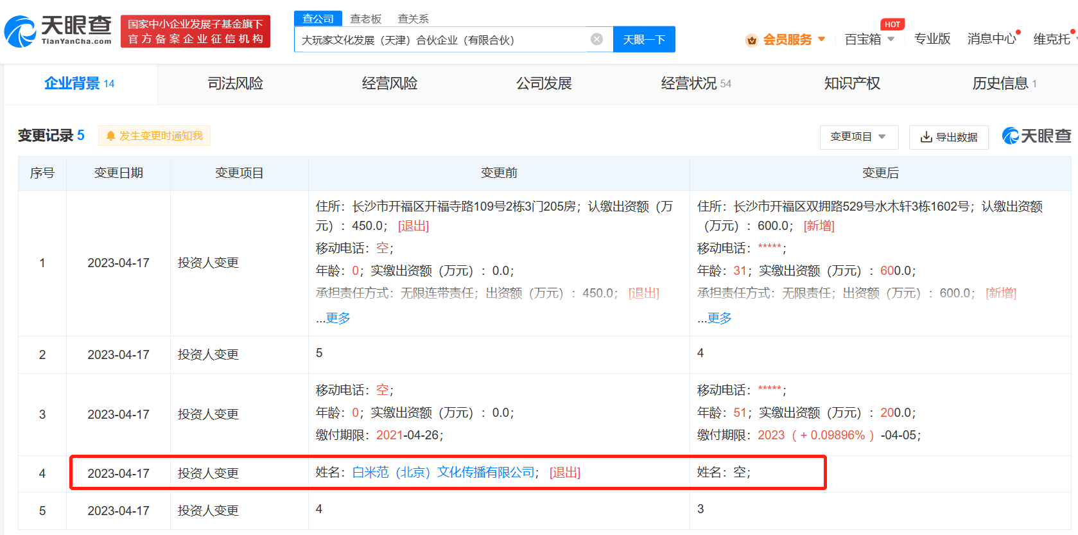1078x535 pixels.
Task: Click the 年龄：51 text in row 3
Action: click(722, 413)
